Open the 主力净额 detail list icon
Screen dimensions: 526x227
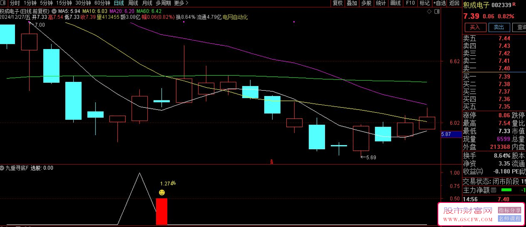[x=494, y=190]
